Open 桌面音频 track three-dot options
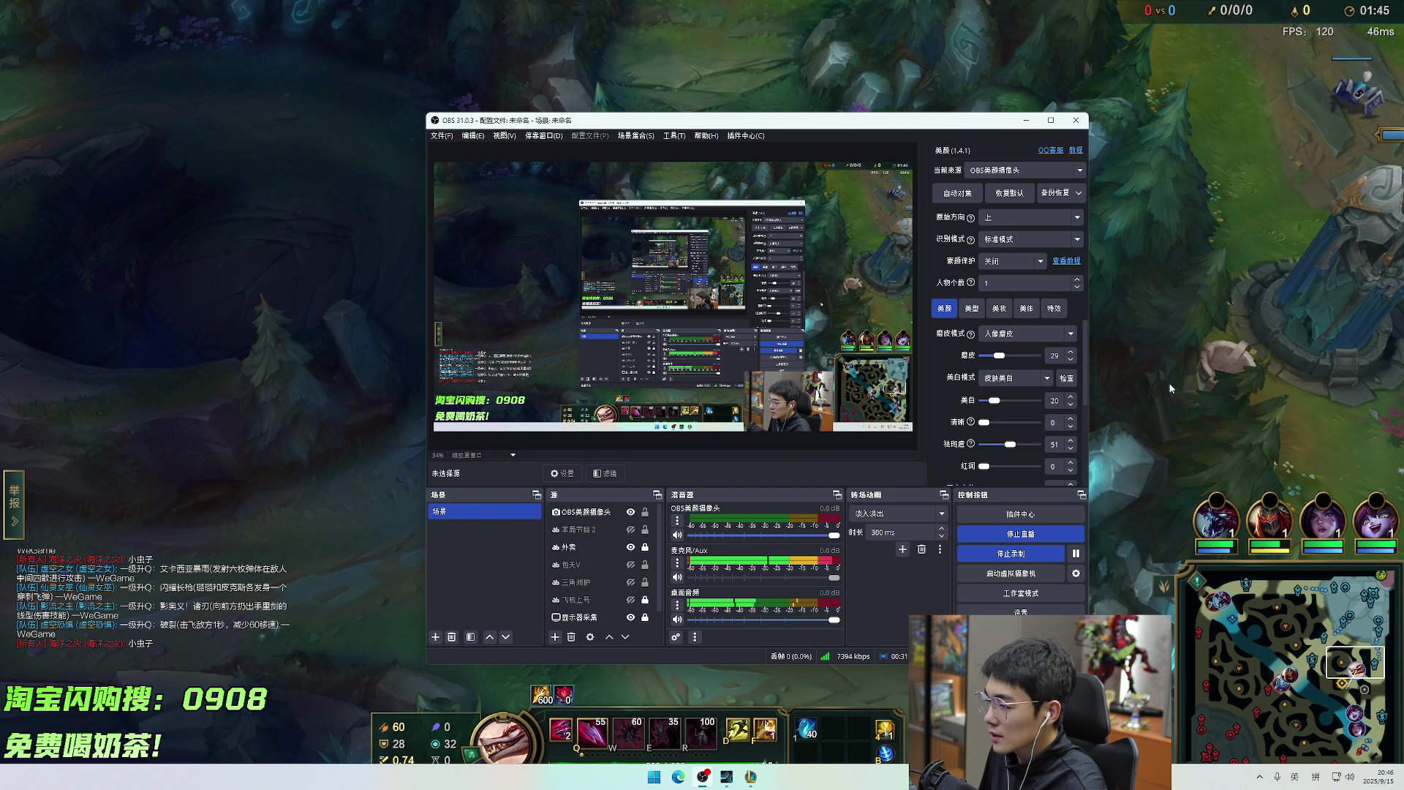Viewport: 1404px width, 790px height. [x=677, y=606]
